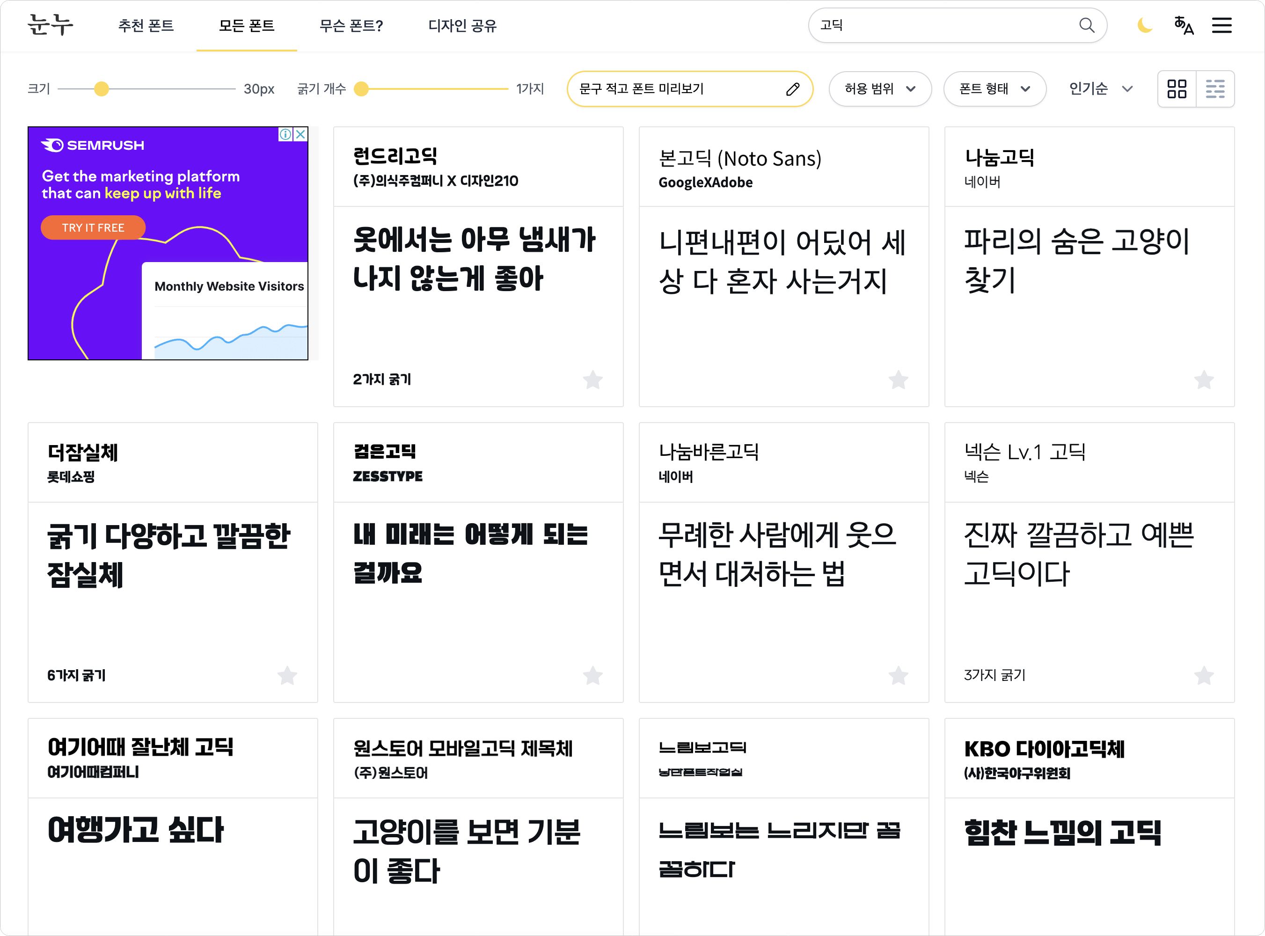Favorite the 더잠실체 font star
The image size is (1265, 936).
pos(287,675)
